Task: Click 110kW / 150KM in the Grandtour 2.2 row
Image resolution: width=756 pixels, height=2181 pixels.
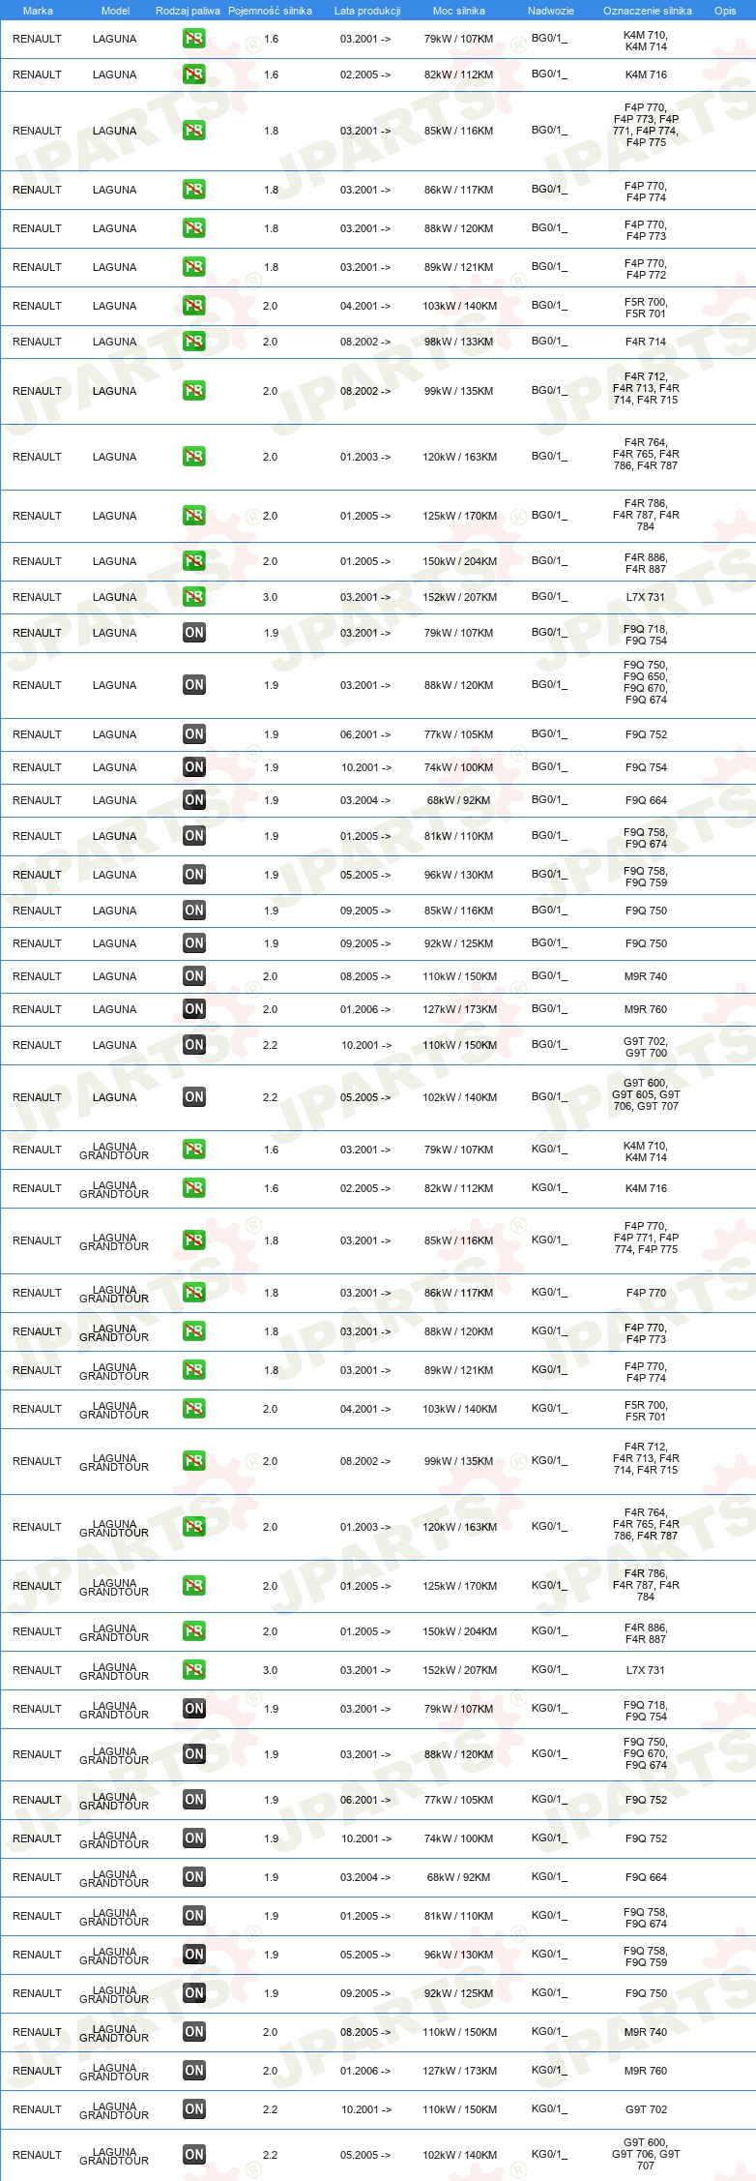Action: tap(459, 2109)
